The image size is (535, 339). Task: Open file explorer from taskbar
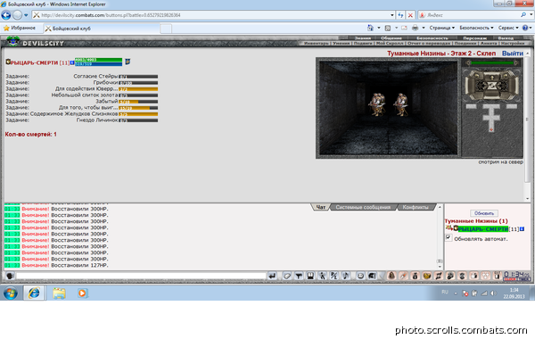pos(59,294)
